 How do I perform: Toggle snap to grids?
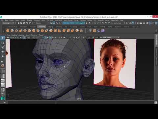click(x=95, y=23)
